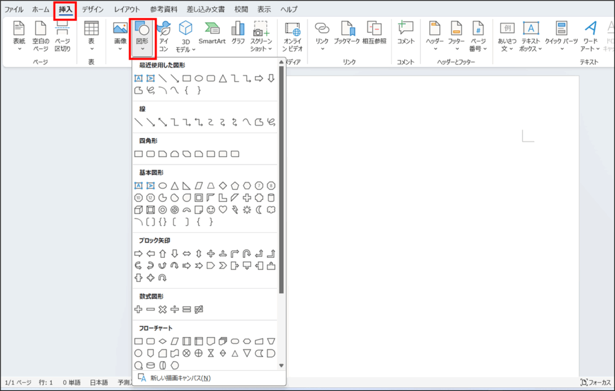Insert a 空白のページ blank page
This screenshot has width=615, height=391.
point(41,36)
